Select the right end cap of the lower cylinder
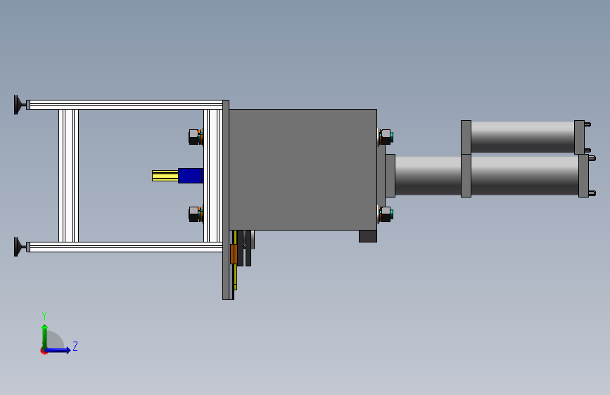The height and width of the screenshot is (395, 610). pyautogui.click(x=583, y=176)
